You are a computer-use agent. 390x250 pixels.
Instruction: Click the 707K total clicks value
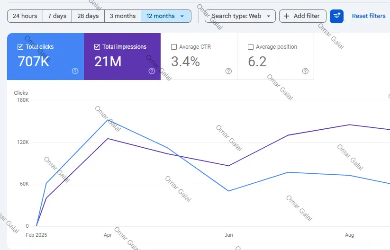click(x=33, y=62)
